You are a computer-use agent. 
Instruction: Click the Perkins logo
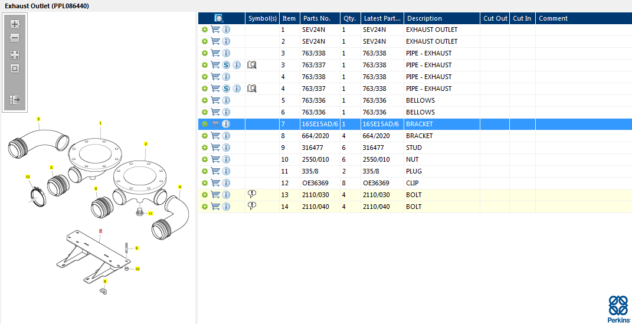click(618, 308)
